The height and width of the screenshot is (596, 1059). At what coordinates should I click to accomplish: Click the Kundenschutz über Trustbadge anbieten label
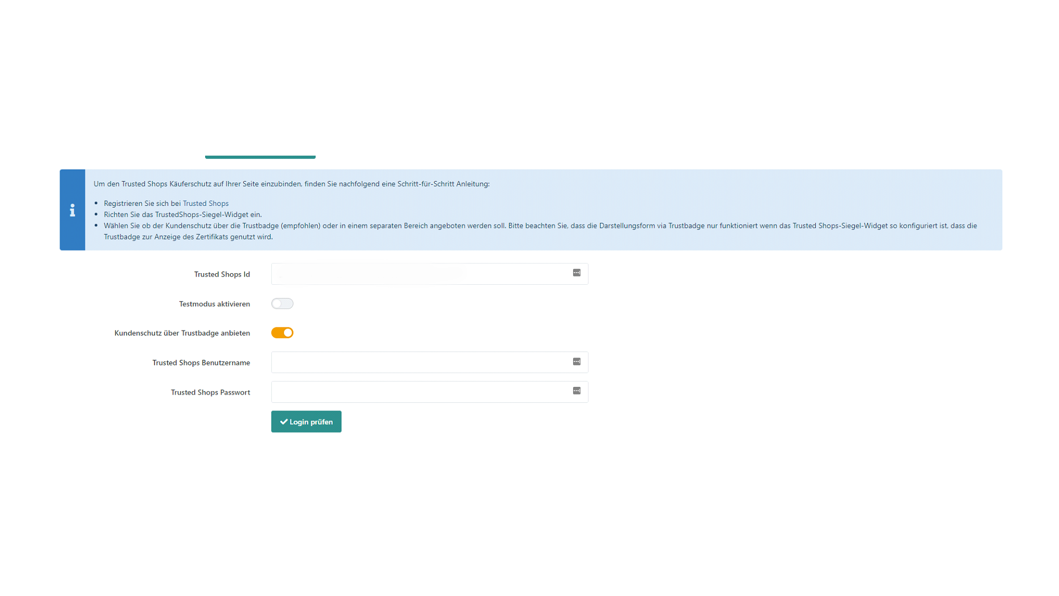point(182,333)
